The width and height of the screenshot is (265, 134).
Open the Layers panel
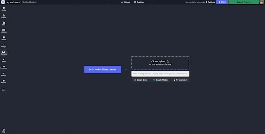click(4, 16)
